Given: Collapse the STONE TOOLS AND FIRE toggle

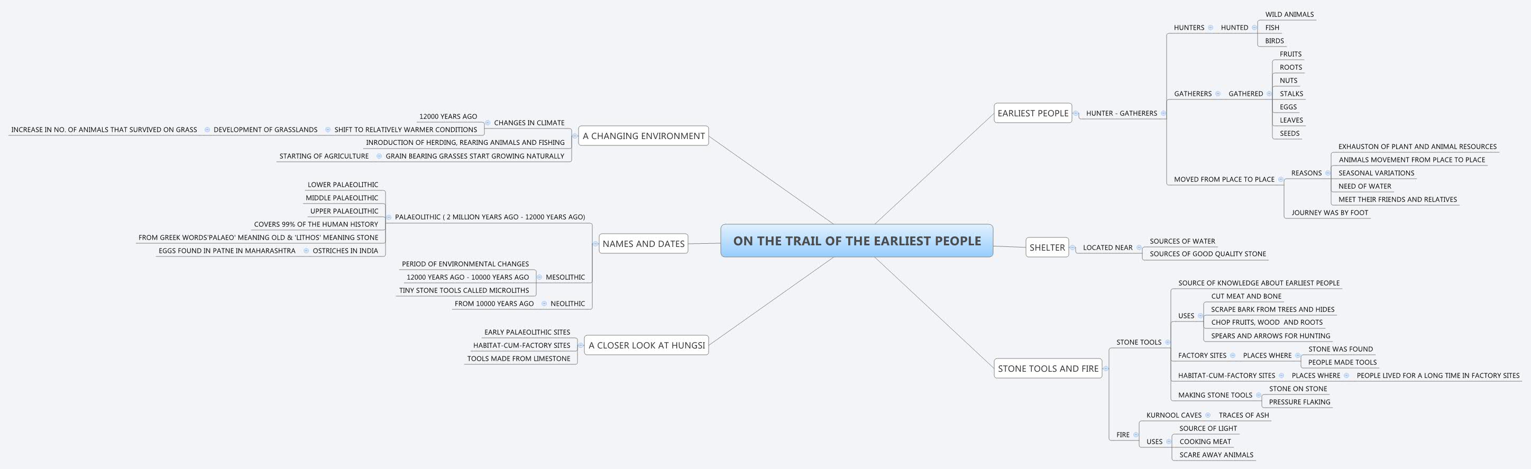Looking at the screenshot, I should [x=1106, y=369].
